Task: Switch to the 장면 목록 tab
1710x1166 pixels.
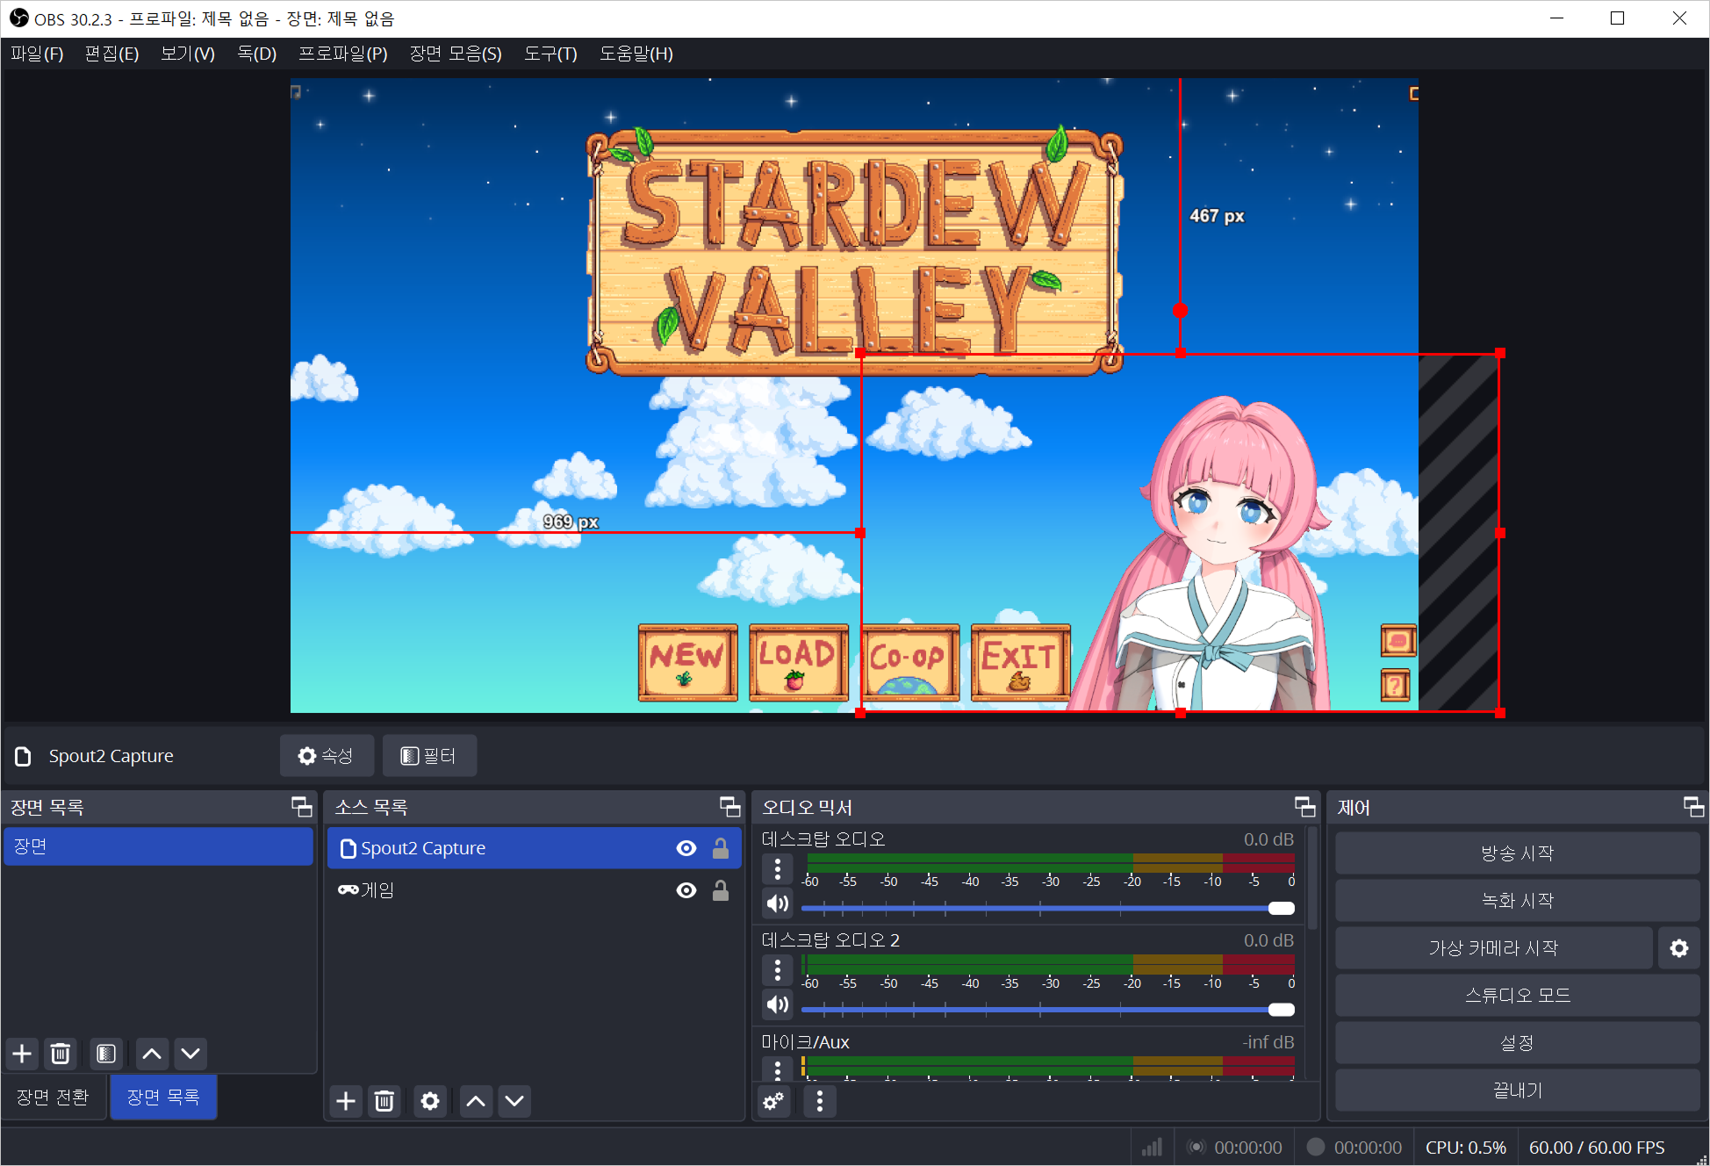Action: pos(163,1097)
